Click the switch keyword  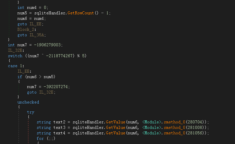click(x=15, y=56)
